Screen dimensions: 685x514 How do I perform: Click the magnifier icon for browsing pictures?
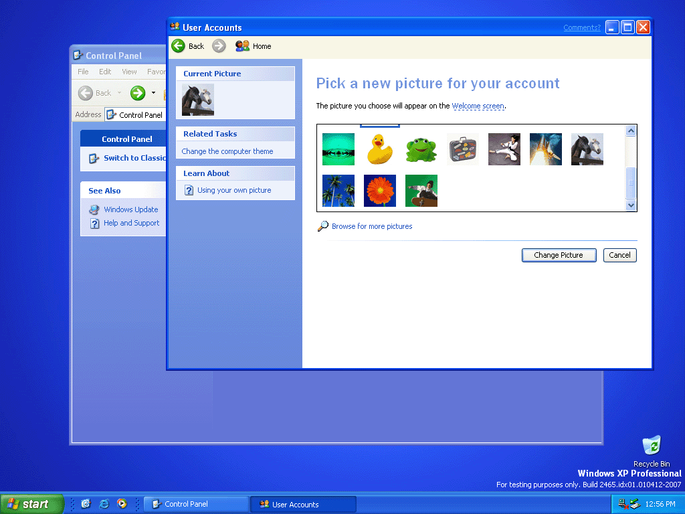pos(323,226)
